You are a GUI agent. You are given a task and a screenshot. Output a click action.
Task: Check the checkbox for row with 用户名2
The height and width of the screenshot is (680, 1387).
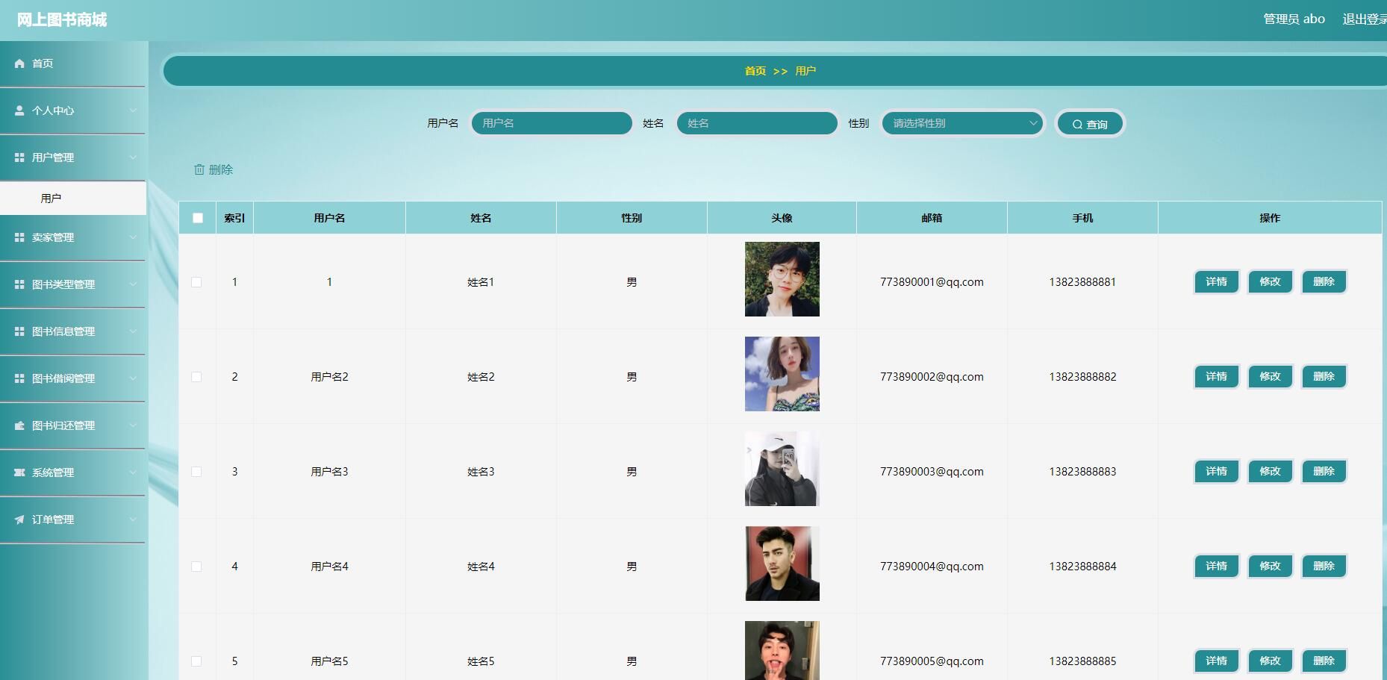tap(196, 377)
